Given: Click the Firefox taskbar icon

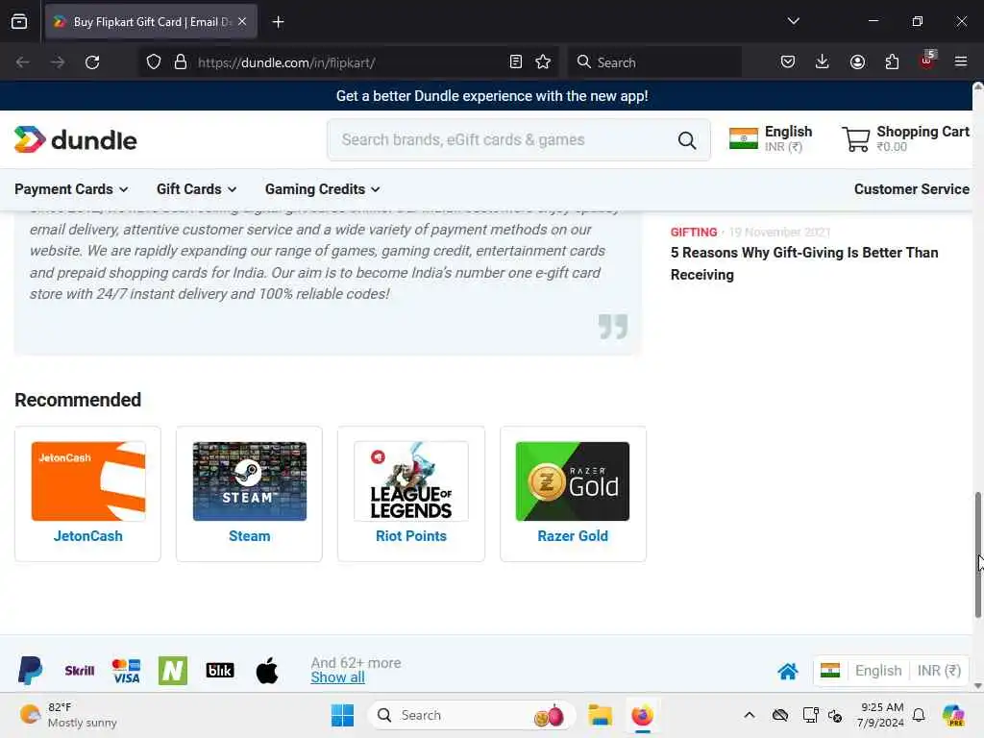Looking at the screenshot, I should [642, 715].
